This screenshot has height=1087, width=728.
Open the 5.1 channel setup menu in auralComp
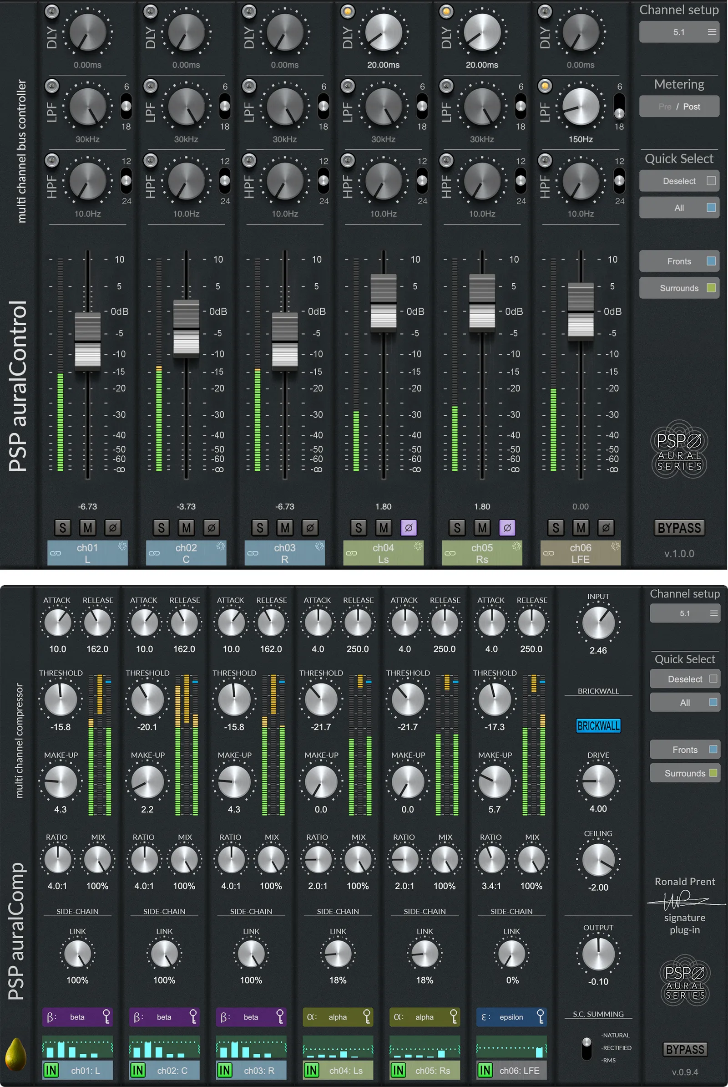pos(685,613)
